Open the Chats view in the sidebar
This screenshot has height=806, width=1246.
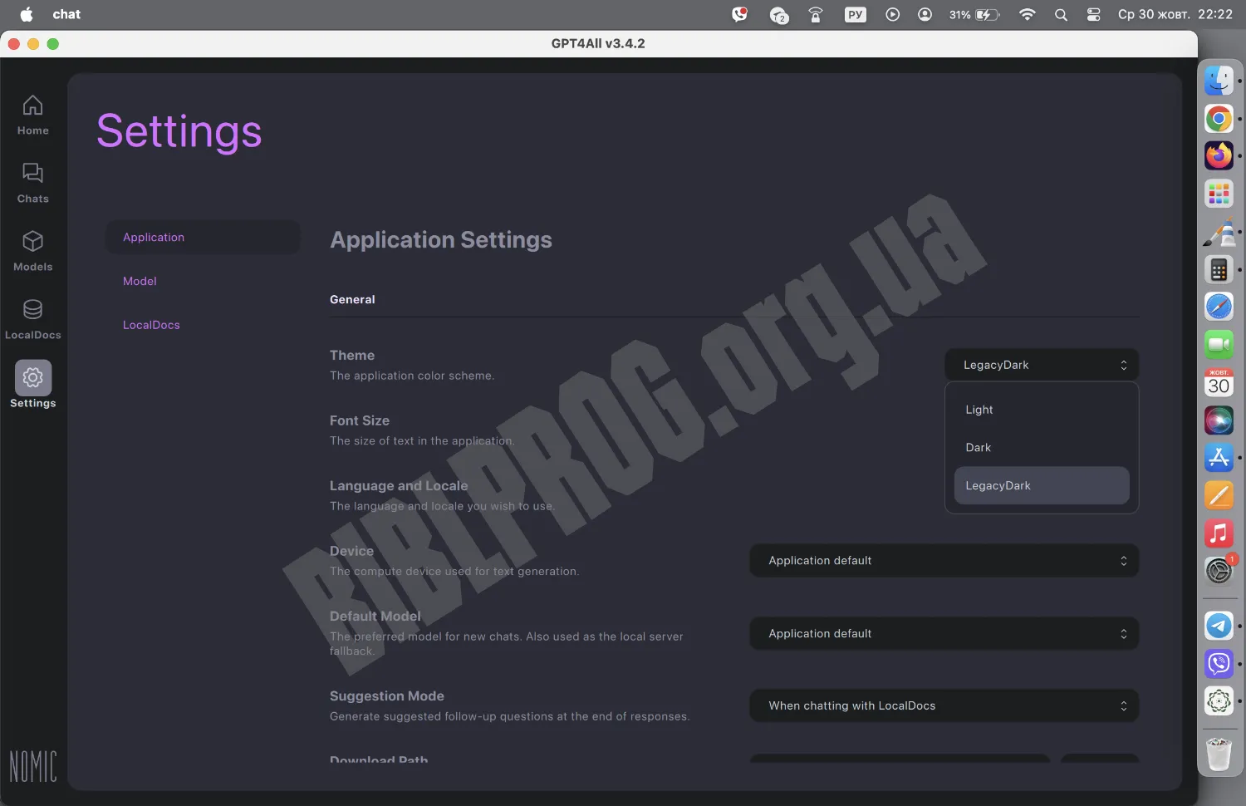click(x=32, y=183)
